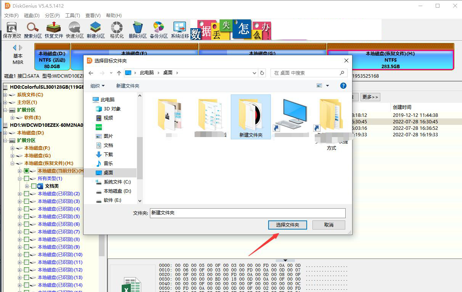The image size is (462, 292).
Task: Click the 保存更改 toolbar icon
Action: [12, 30]
